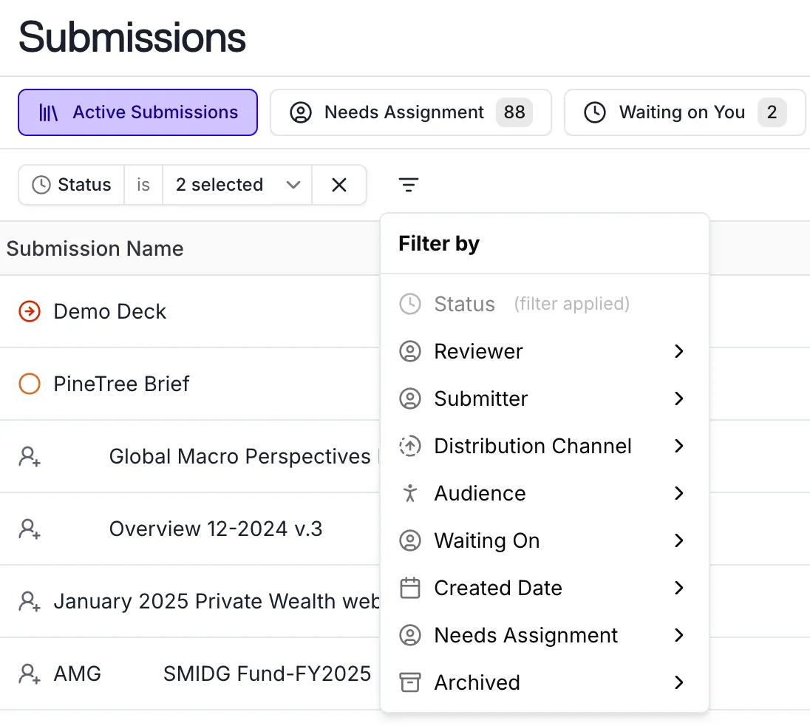
Task: Switch to Active Submissions tab
Action: [138, 112]
